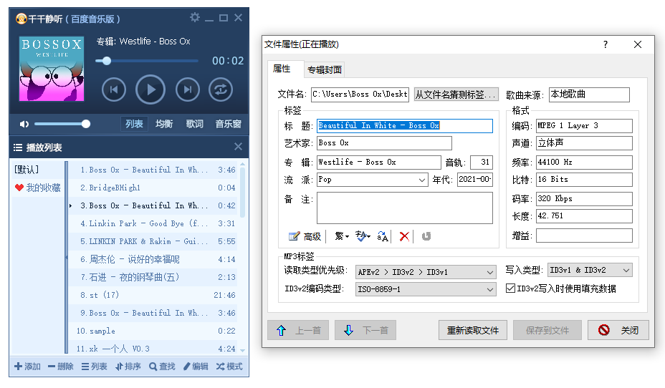
Task: Click the large play button
Action: (150, 89)
